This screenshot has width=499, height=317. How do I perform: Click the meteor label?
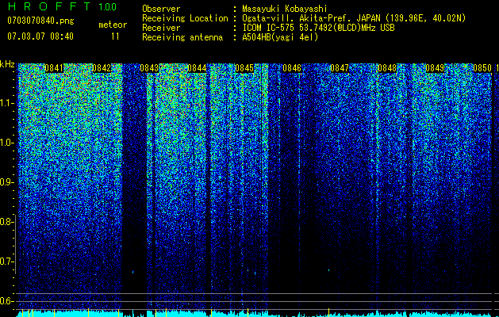(x=113, y=25)
